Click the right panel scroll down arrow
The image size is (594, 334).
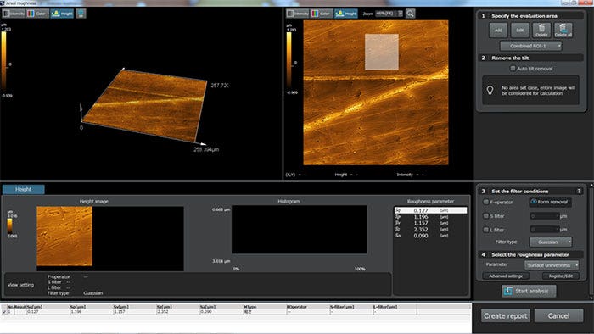pyautogui.click(x=591, y=298)
